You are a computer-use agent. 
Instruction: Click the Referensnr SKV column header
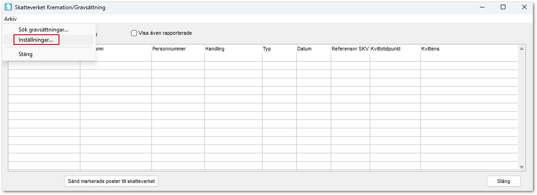(350, 49)
